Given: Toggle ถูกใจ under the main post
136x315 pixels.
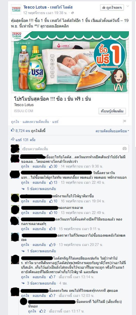Looking at the screenshot, I should tap(15, 122).
